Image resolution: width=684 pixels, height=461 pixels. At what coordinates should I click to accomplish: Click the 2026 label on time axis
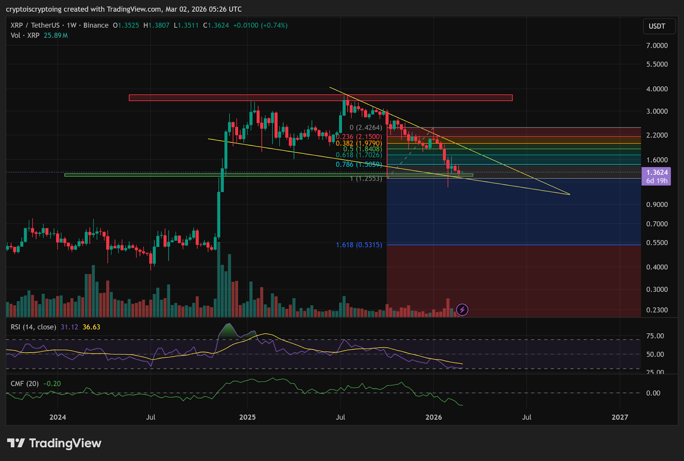coord(433,417)
